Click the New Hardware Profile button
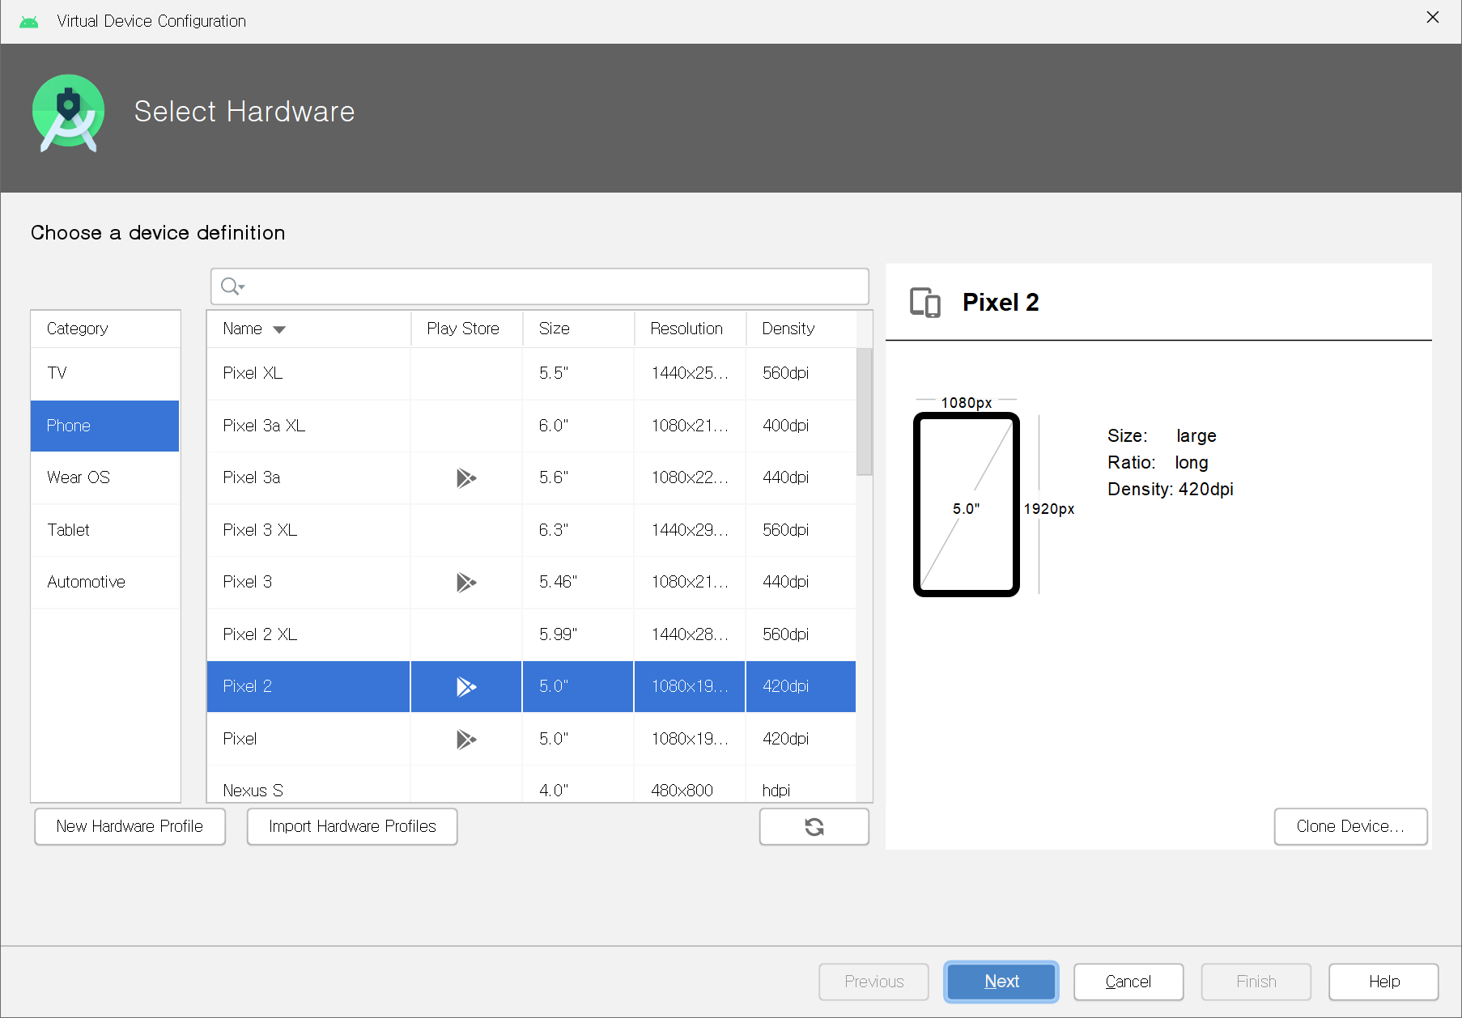The width and height of the screenshot is (1462, 1018). coord(130,826)
